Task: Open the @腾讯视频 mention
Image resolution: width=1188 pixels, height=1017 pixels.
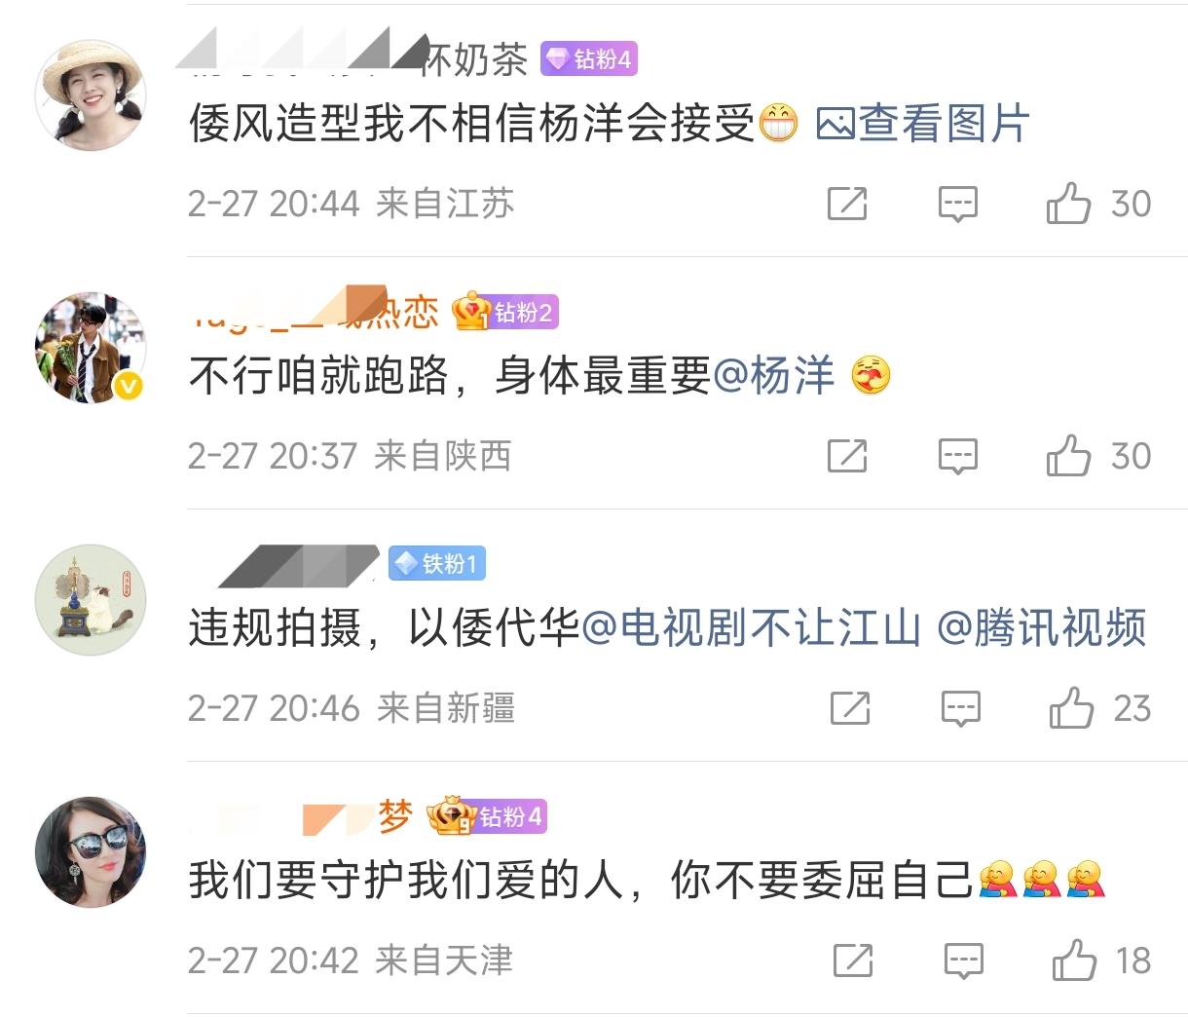Action: 1042,628
